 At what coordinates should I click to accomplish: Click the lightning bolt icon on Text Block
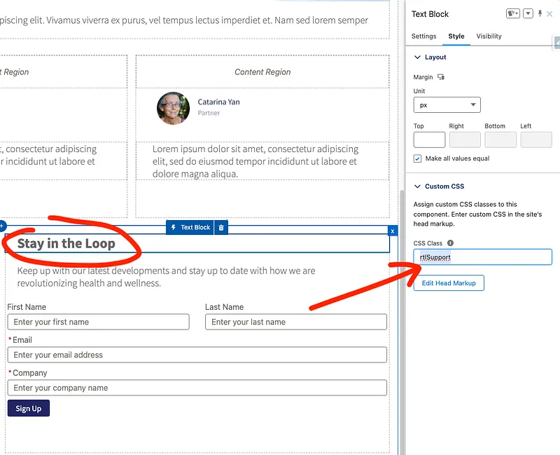pyautogui.click(x=173, y=227)
